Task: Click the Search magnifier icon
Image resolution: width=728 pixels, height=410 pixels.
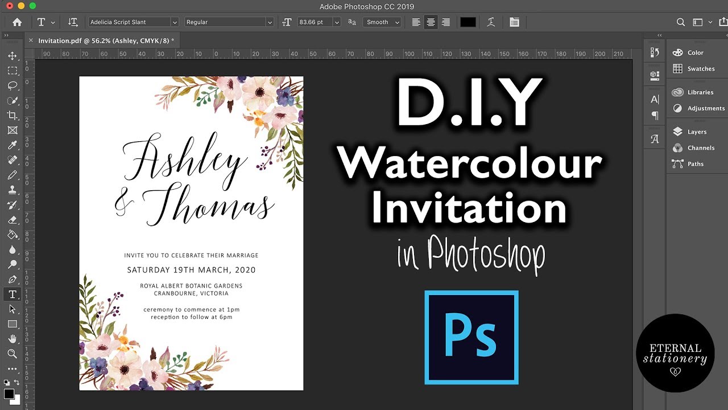Action: [681, 22]
